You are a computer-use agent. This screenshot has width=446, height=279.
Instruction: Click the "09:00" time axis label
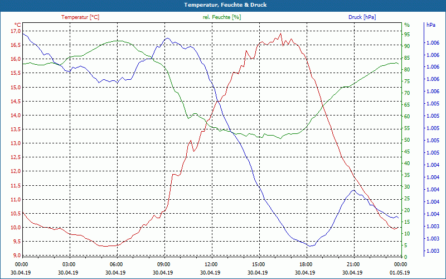click(164, 264)
